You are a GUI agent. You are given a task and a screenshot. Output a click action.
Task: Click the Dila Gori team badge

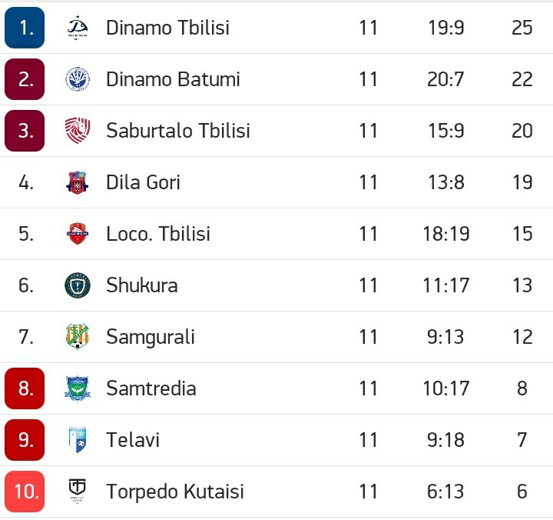point(78,182)
